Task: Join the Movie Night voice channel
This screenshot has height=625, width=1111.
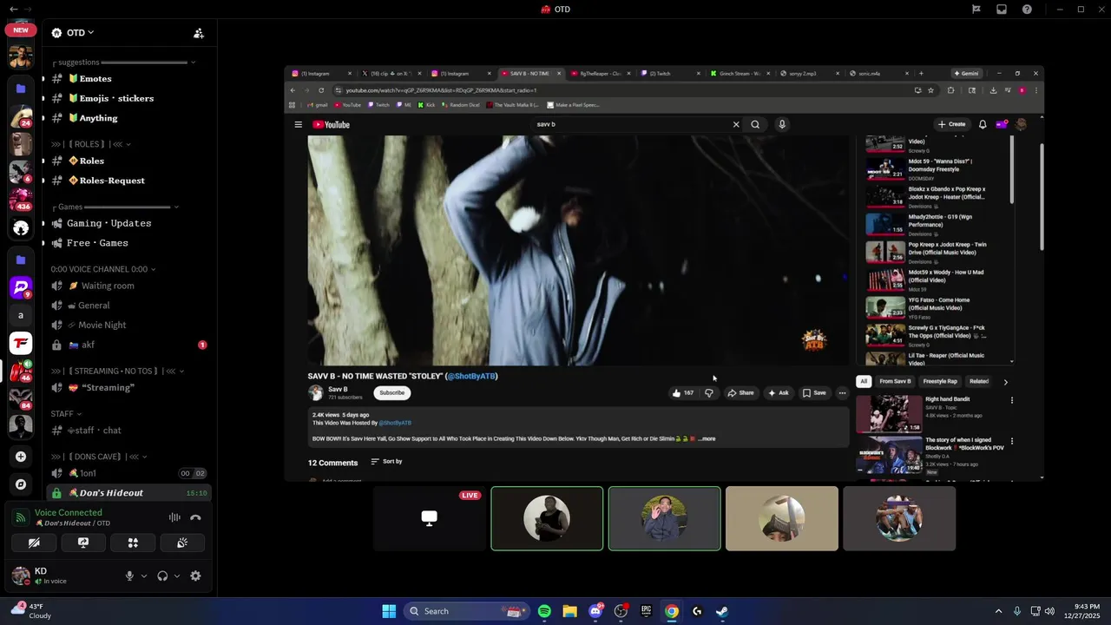Action: pyautogui.click(x=130, y=325)
